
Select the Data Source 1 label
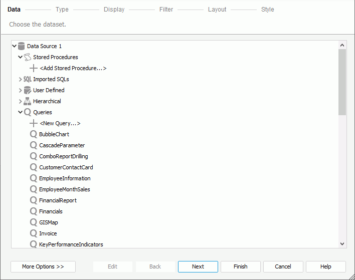[44, 47]
